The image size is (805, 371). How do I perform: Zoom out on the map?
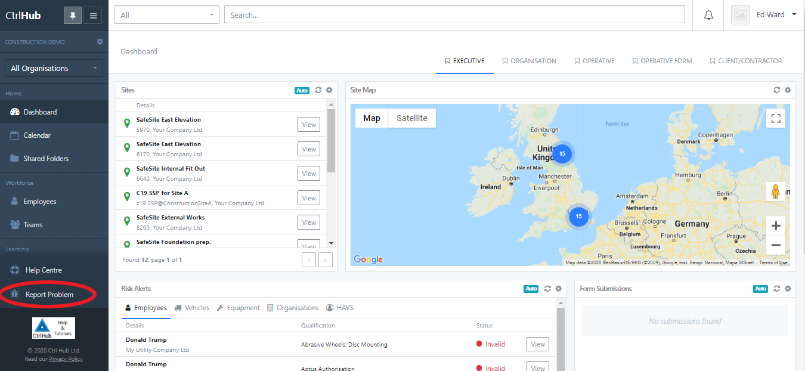pyautogui.click(x=776, y=245)
